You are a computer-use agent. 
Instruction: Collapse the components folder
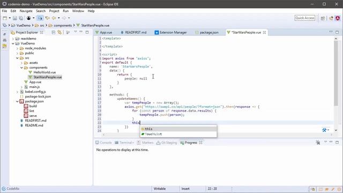(x=21, y=68)
